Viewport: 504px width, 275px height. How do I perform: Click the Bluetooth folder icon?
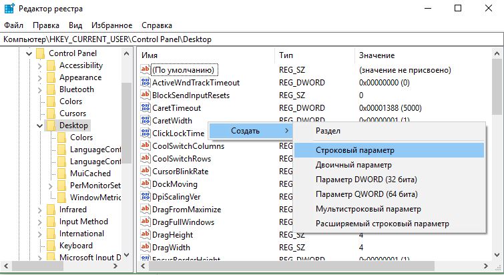[51, 89]
